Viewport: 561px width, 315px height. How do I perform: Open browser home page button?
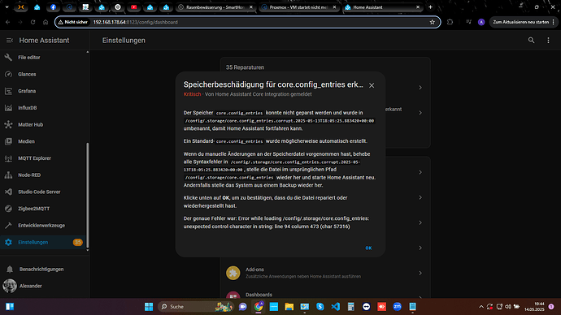tap(46, 22)
